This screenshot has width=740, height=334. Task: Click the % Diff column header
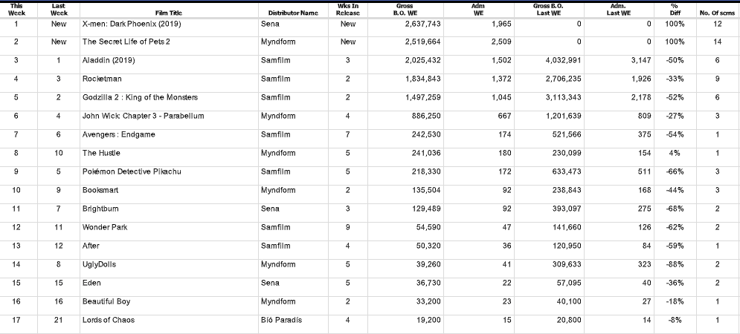click(675, 10)
